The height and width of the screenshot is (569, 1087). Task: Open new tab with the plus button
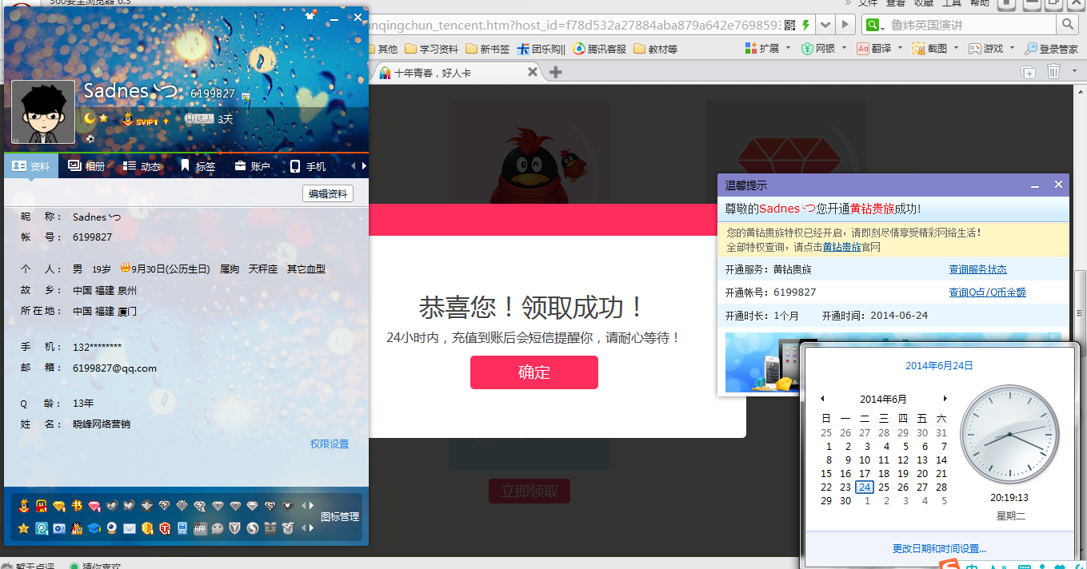point(555,73)
